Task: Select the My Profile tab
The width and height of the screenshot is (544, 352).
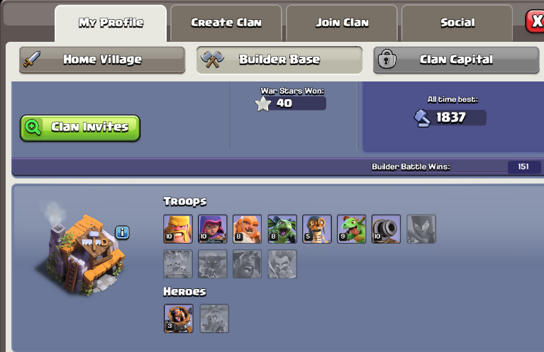Action: pyautogui.click(x=111, y=23)
